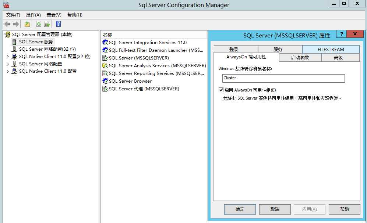
Task: Switch to the FILESTREAM tab
Action: pos(331,49)
